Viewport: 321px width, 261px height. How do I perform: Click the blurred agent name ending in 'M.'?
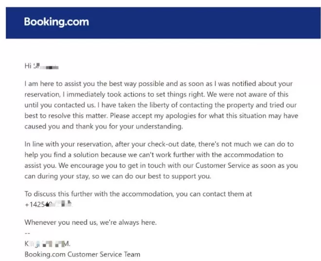pos(47,244)
